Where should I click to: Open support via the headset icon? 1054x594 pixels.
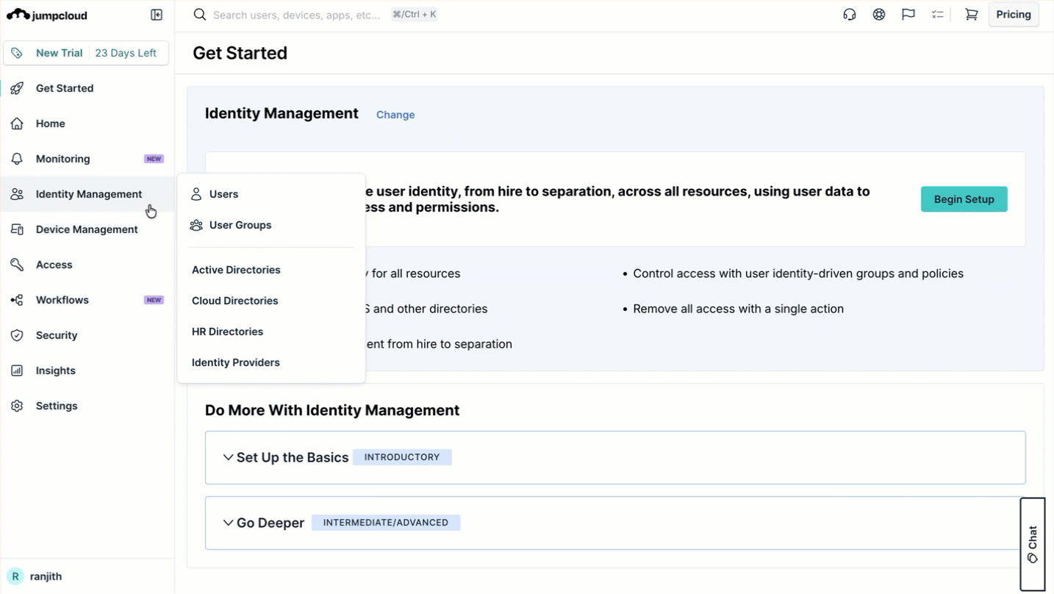(850, 15)
